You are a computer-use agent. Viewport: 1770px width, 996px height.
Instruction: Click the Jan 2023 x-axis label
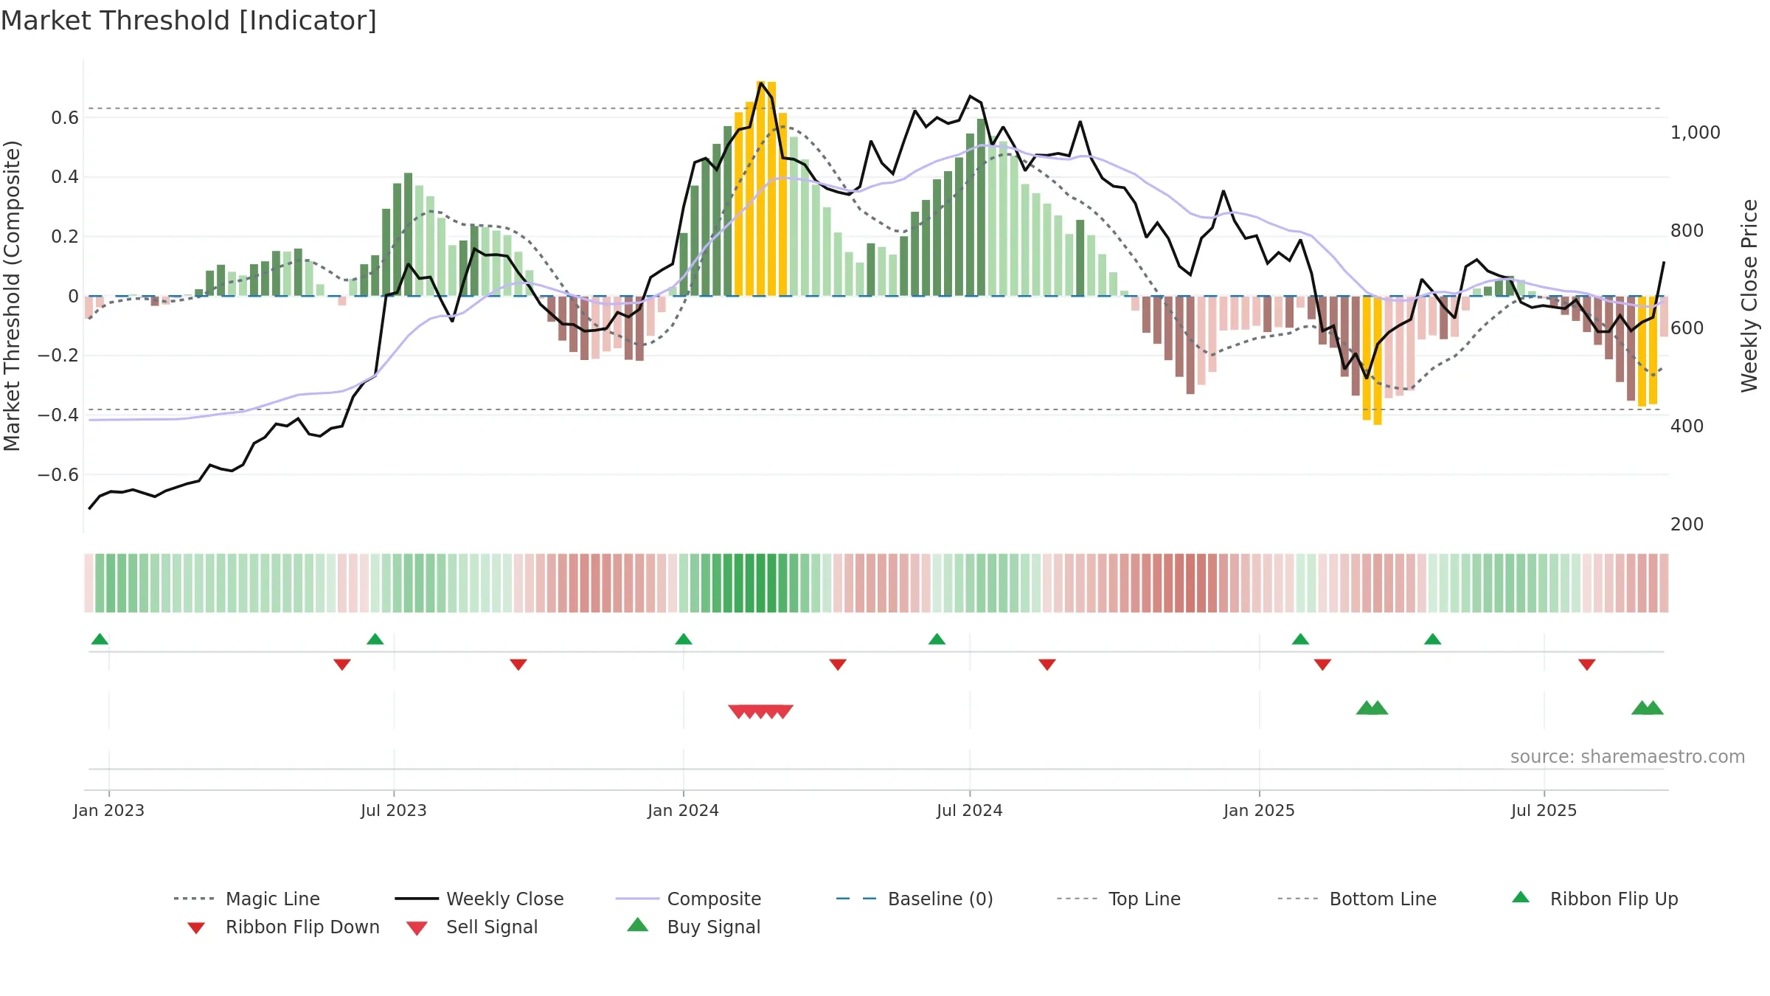point(109,810)
